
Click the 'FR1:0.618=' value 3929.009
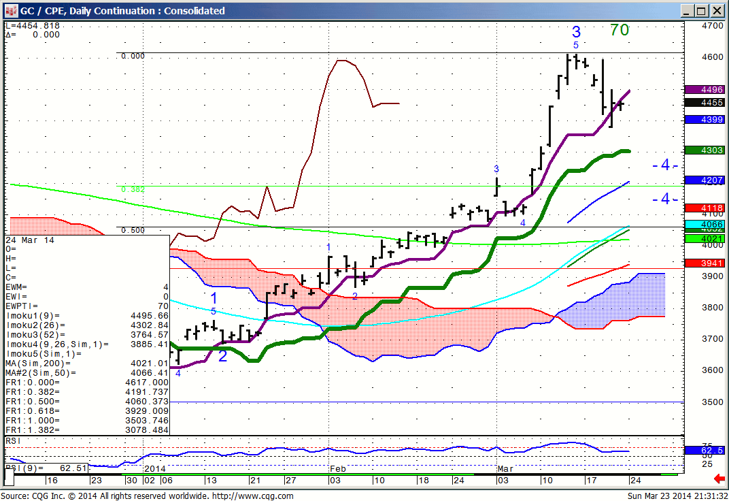[147, 411]
